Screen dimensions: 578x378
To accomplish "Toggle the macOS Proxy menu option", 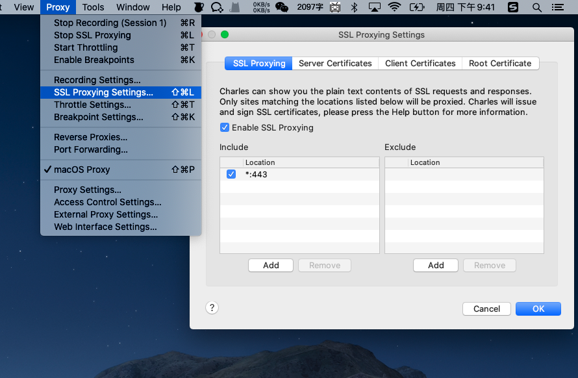I will point(82,170).
